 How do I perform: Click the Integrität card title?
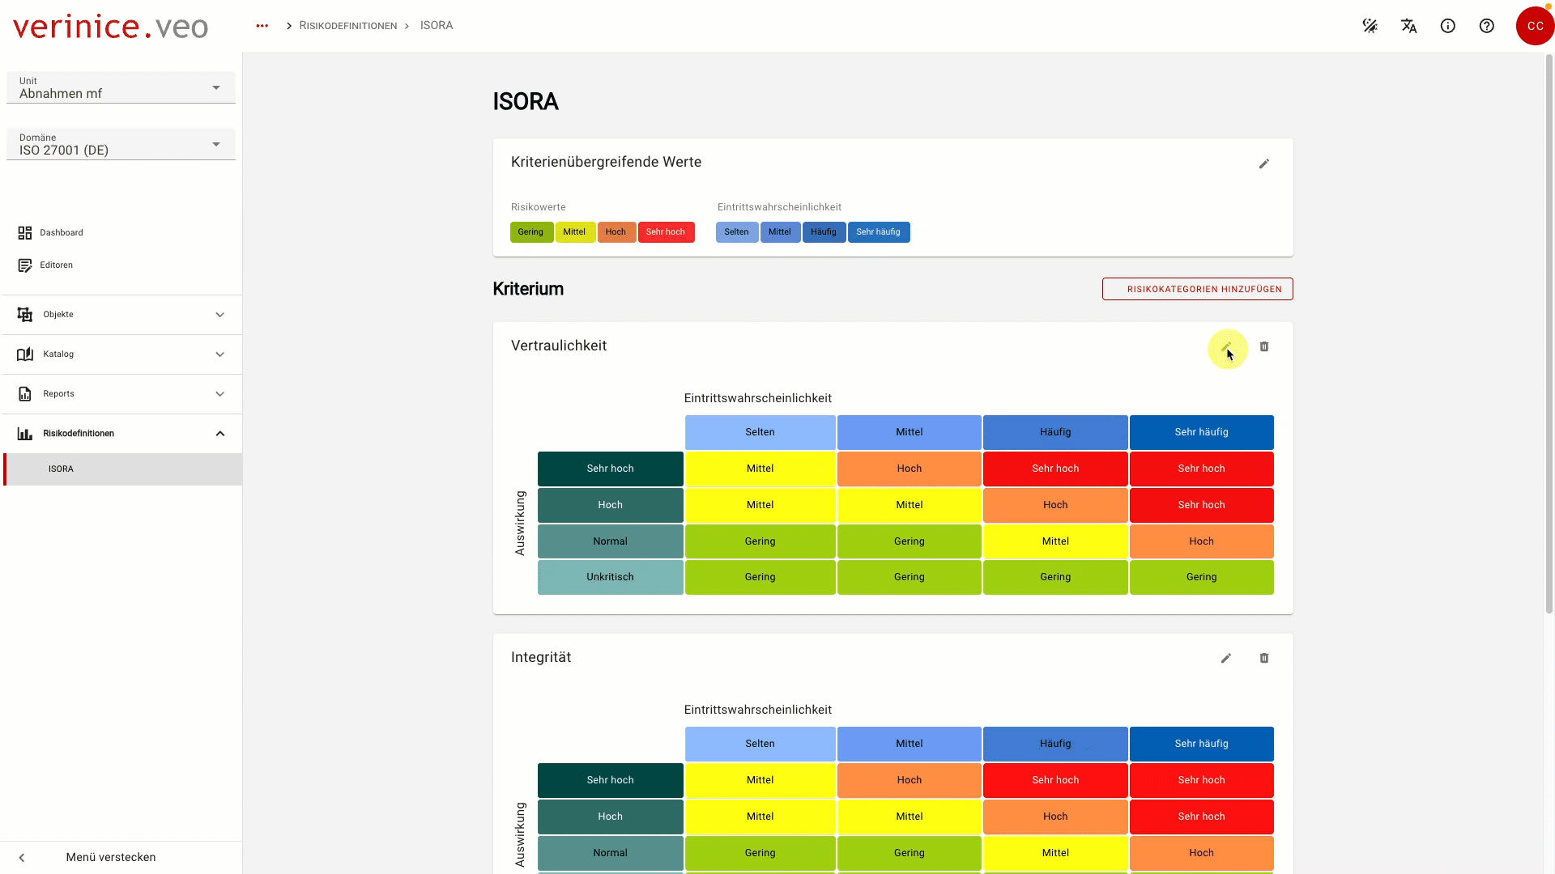(x=541, y=658)
